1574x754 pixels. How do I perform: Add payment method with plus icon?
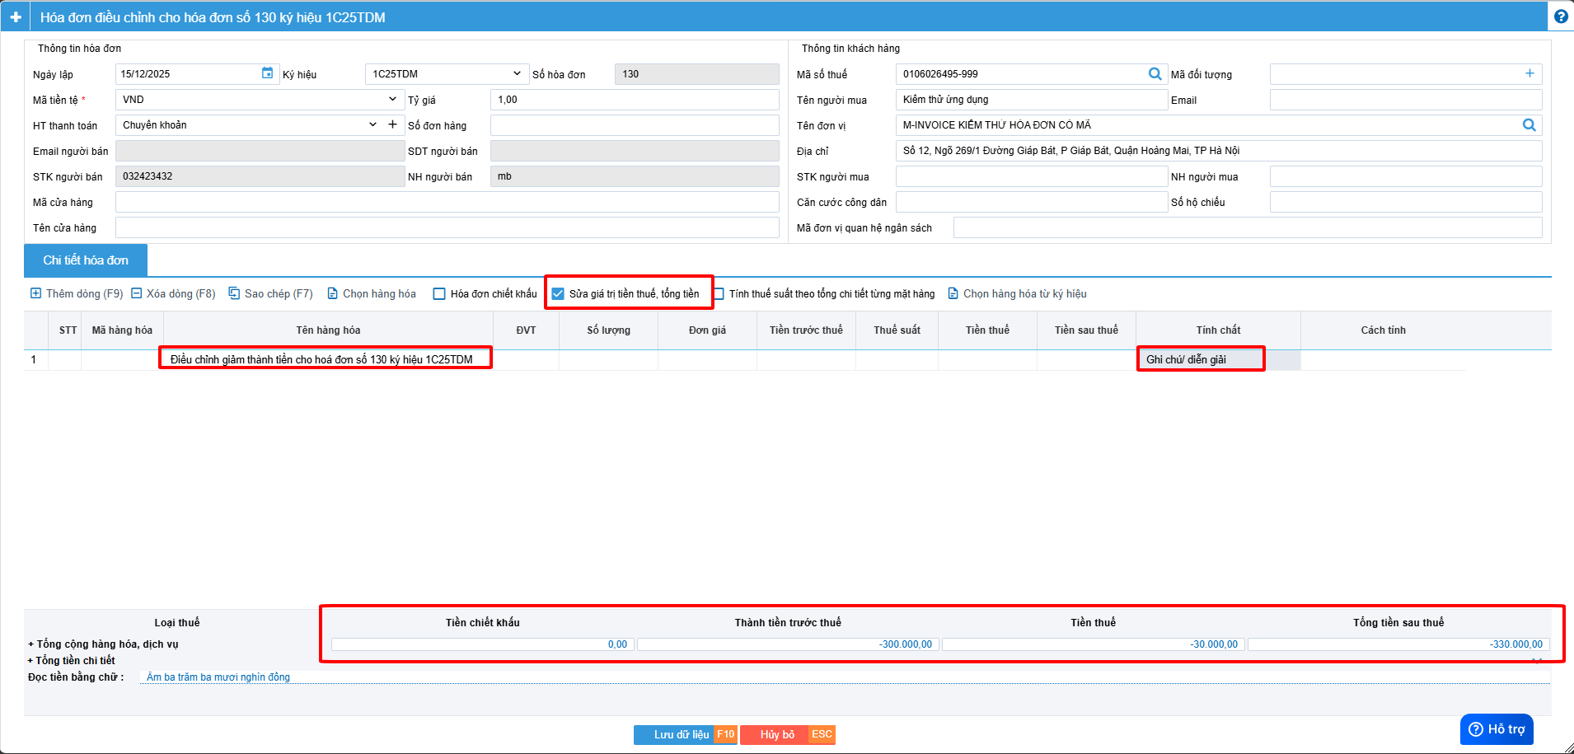coord(393,124)
